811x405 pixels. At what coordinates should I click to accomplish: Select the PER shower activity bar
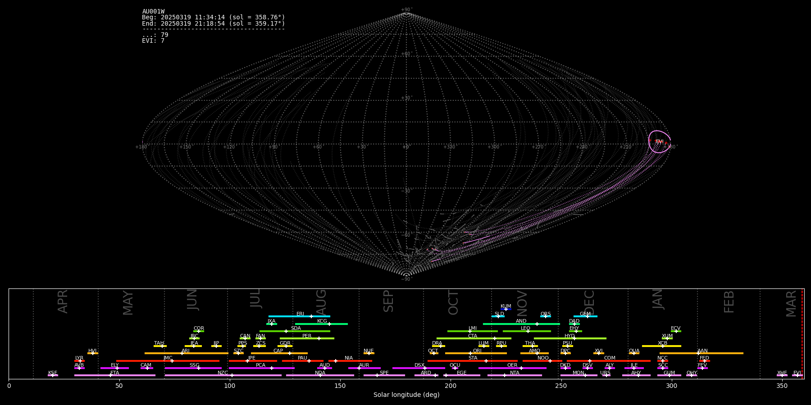pyautogui.click(x=307, y=338)
